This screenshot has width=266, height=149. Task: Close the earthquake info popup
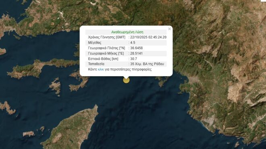point(169,29)
